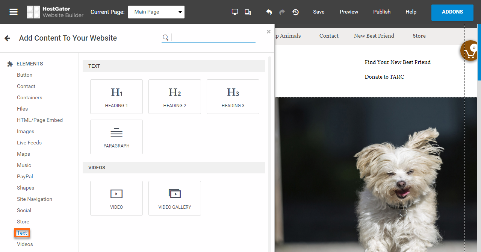Select Site Navigation category
The height and width of the screenshot is (252, 481).
[35, 199]
